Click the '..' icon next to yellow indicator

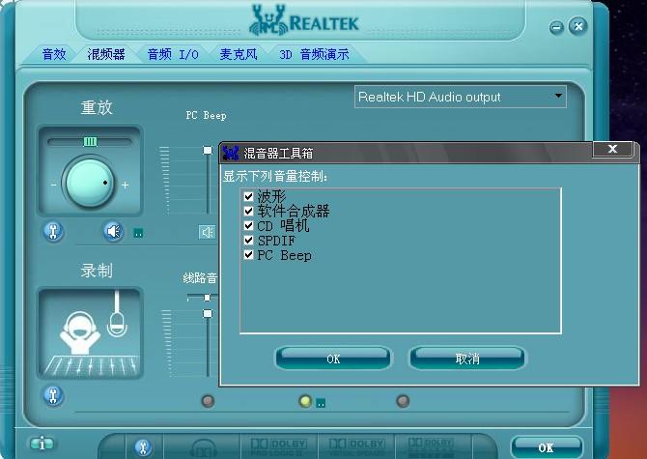pyautogui.click(x=321, y=402)
